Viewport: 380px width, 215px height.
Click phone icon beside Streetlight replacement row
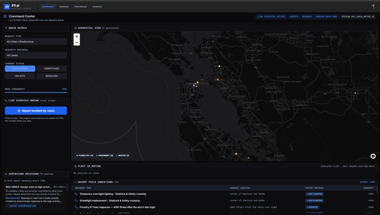(x=76, y=200)
